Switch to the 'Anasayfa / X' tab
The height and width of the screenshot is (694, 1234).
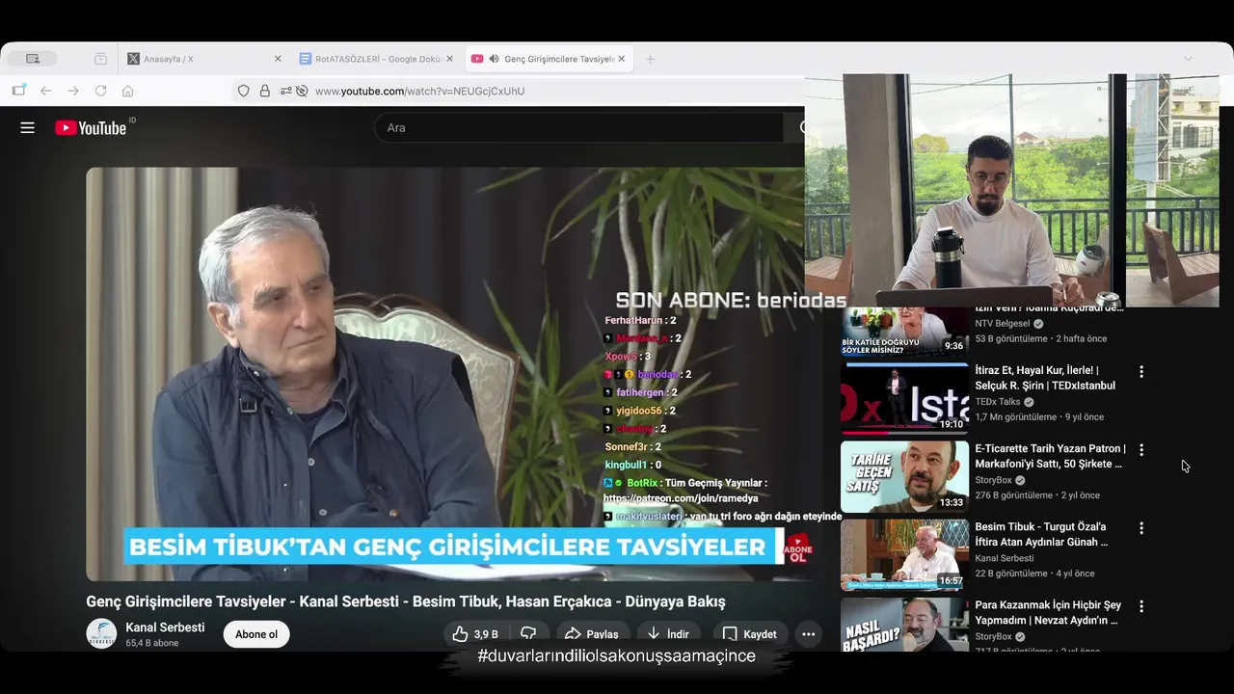tap(203, 59)
